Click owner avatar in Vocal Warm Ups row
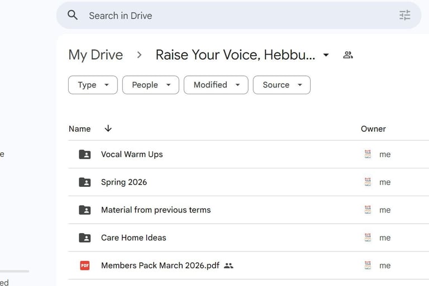This screenshot has height=286, width=429. 368,154
